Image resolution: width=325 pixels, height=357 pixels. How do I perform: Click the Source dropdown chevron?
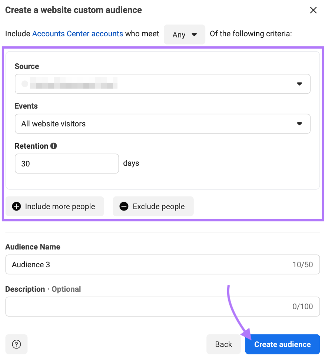tap(299, 84)
